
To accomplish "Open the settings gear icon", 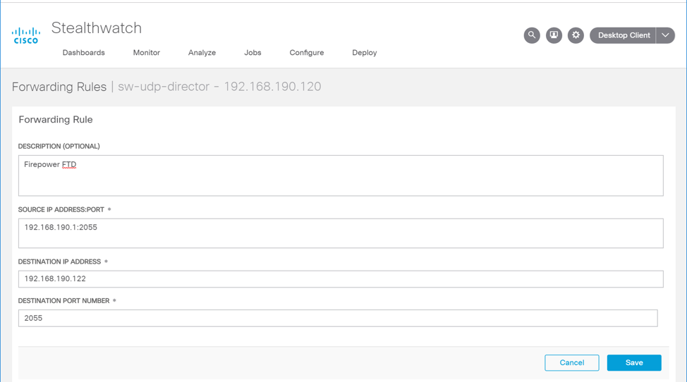I will point(576,35).
